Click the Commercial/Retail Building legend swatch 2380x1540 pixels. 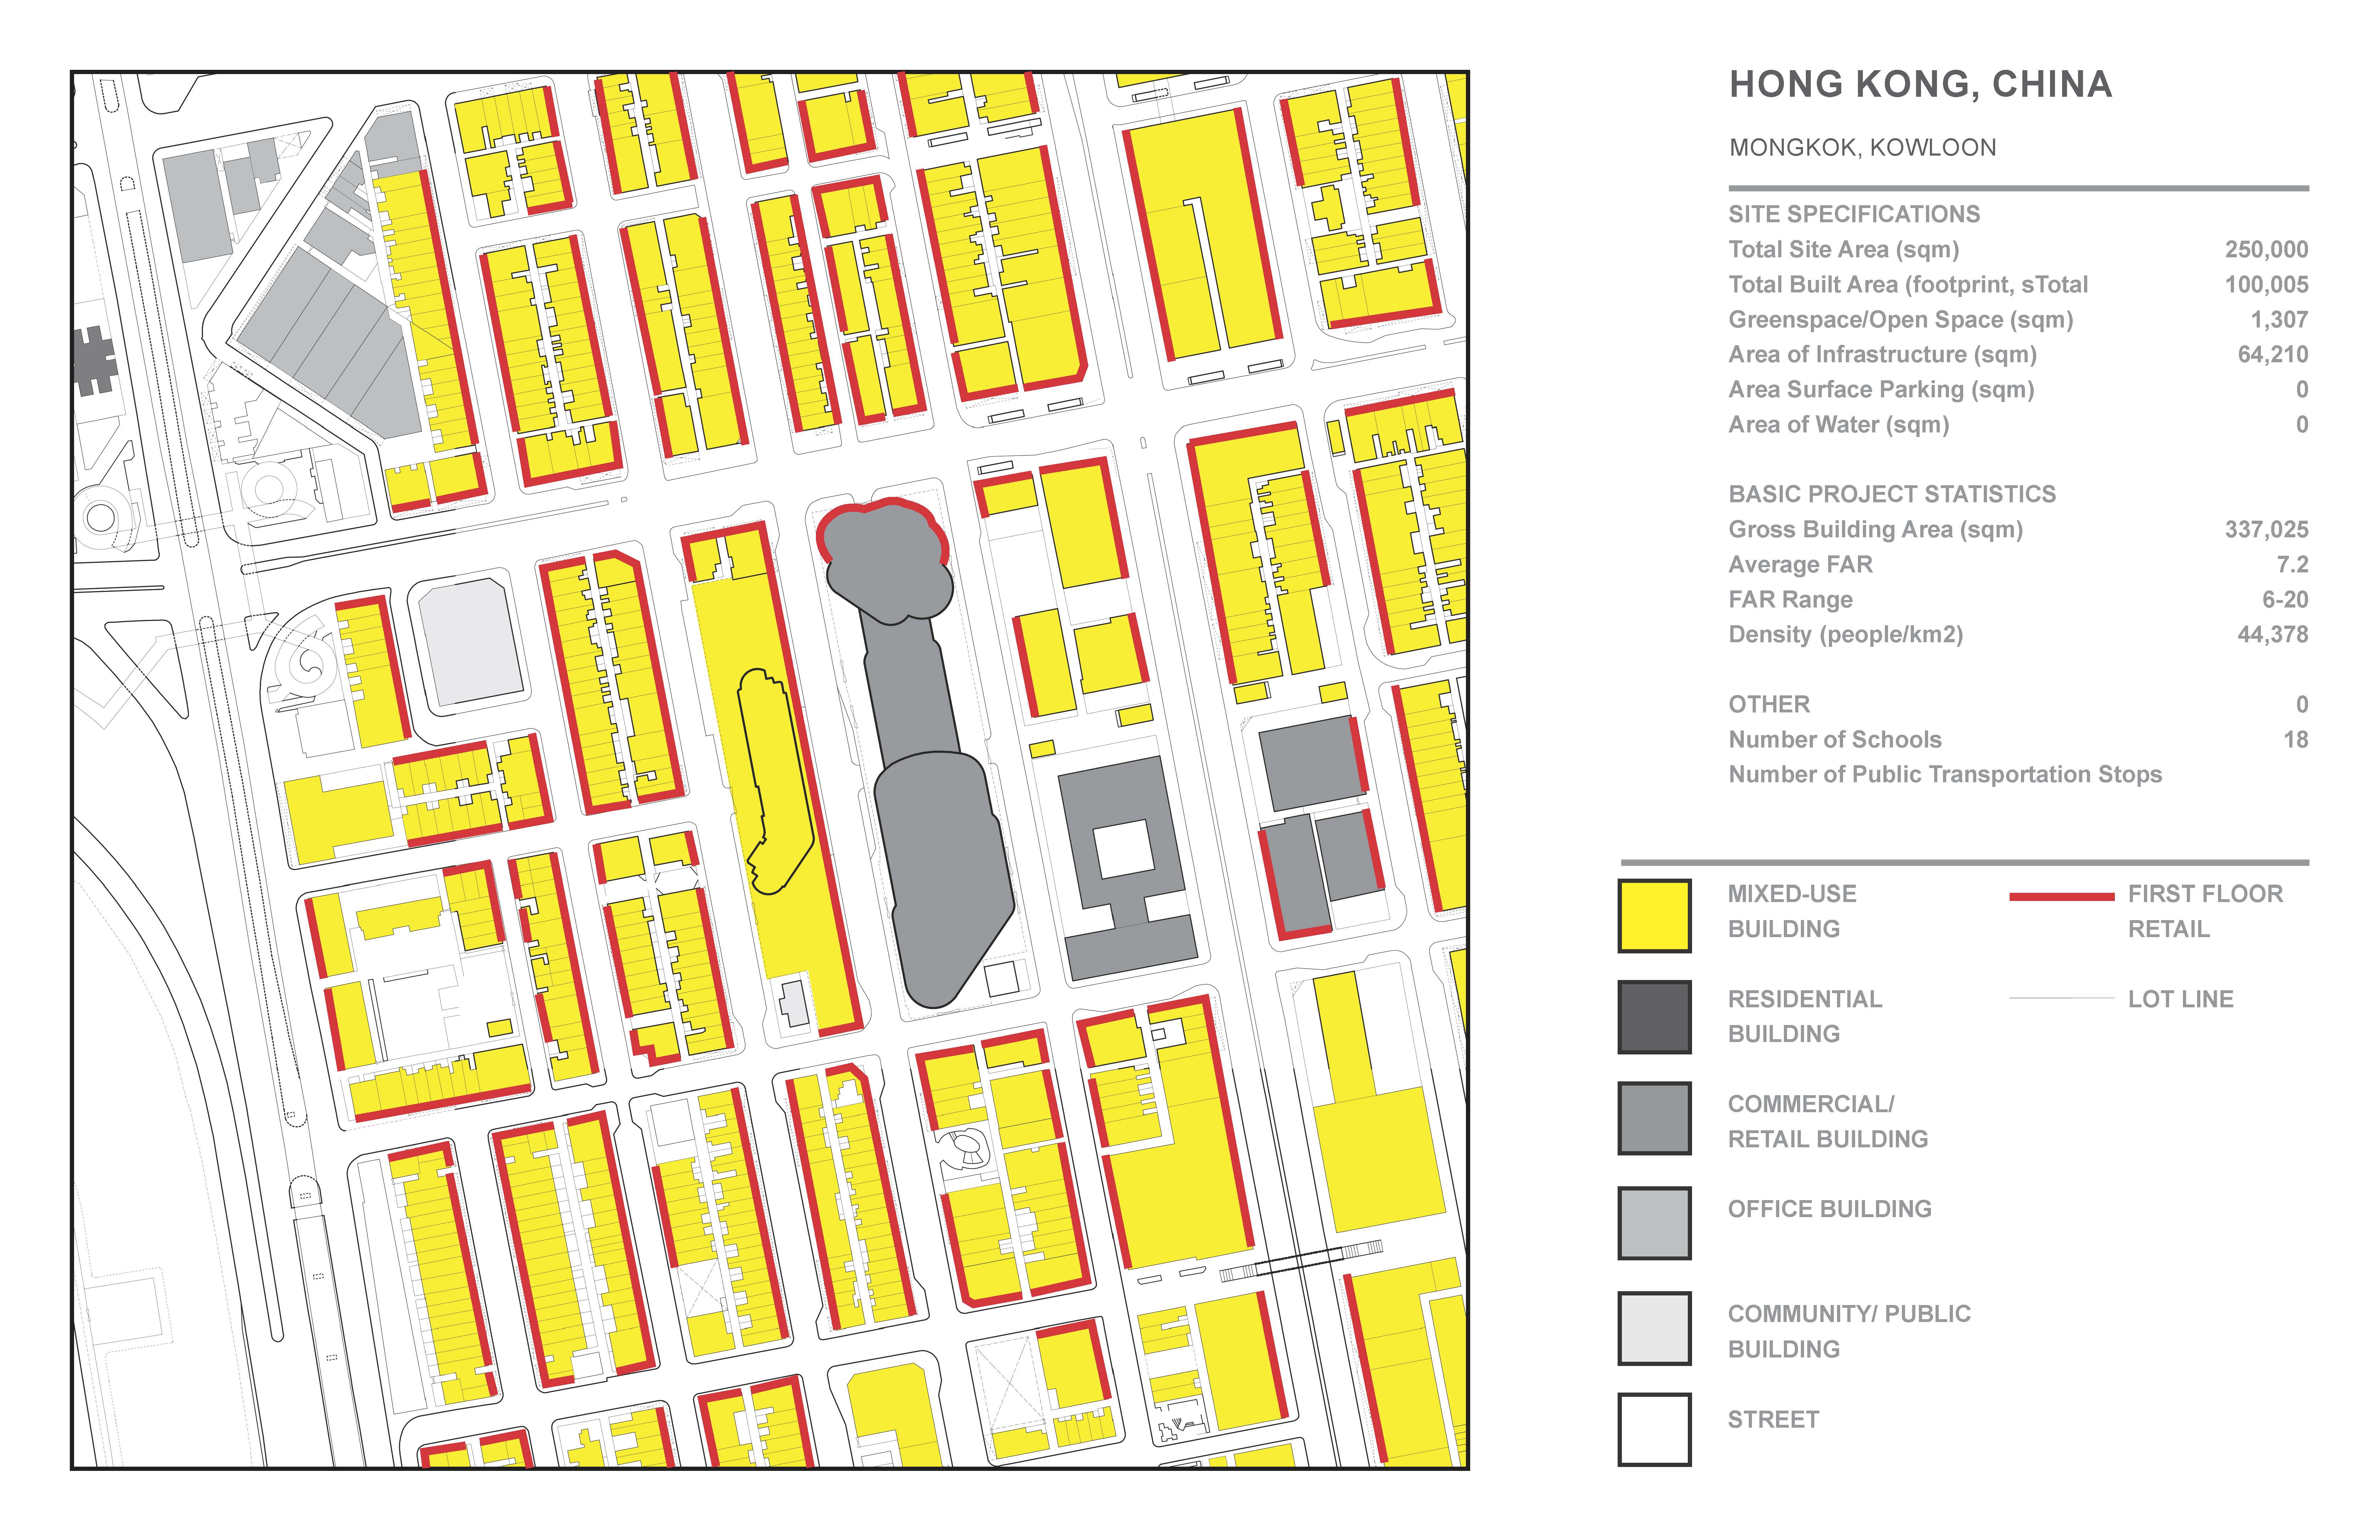click(x=1654, y=1118)
